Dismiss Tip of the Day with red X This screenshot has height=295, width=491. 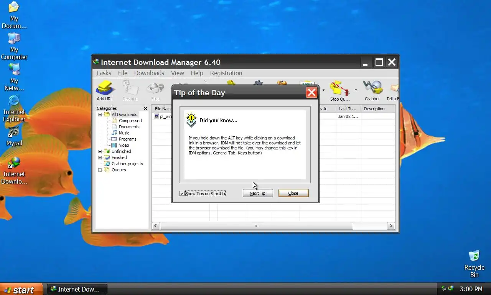coord(311,93)
